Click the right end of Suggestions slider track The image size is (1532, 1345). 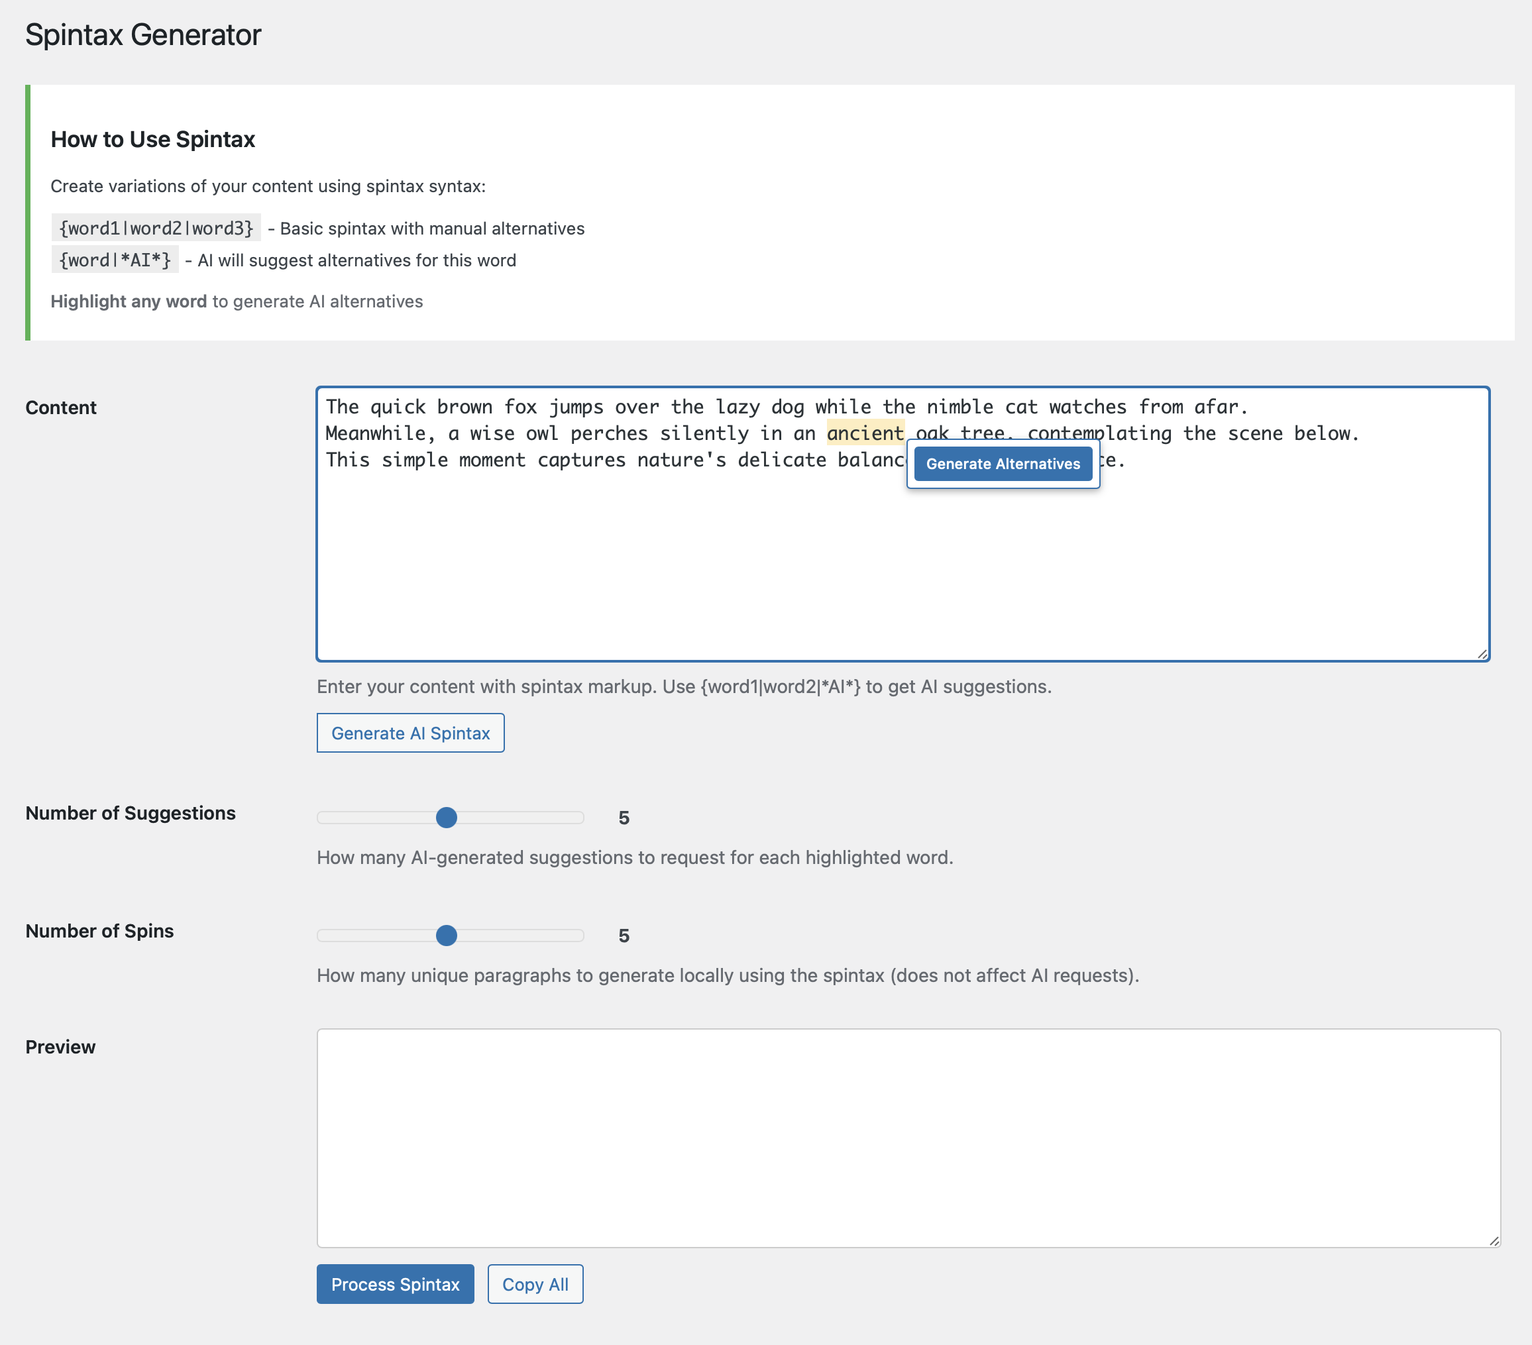pyautogui.click(x=578, y=818)
